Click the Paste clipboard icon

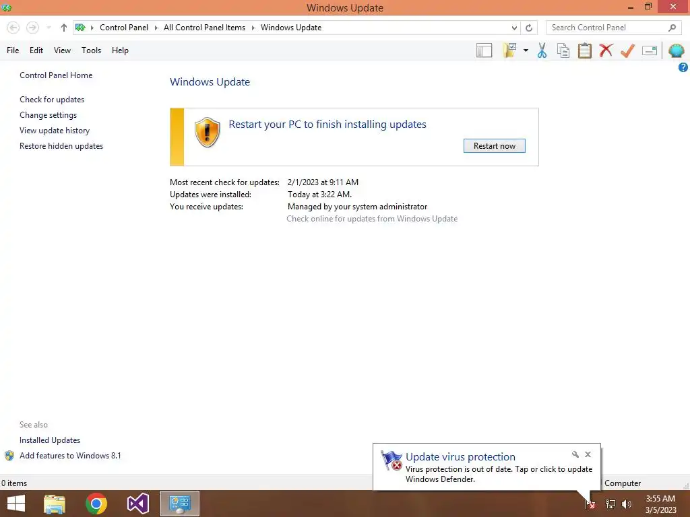pyautogui.click(x=584, y=50)
